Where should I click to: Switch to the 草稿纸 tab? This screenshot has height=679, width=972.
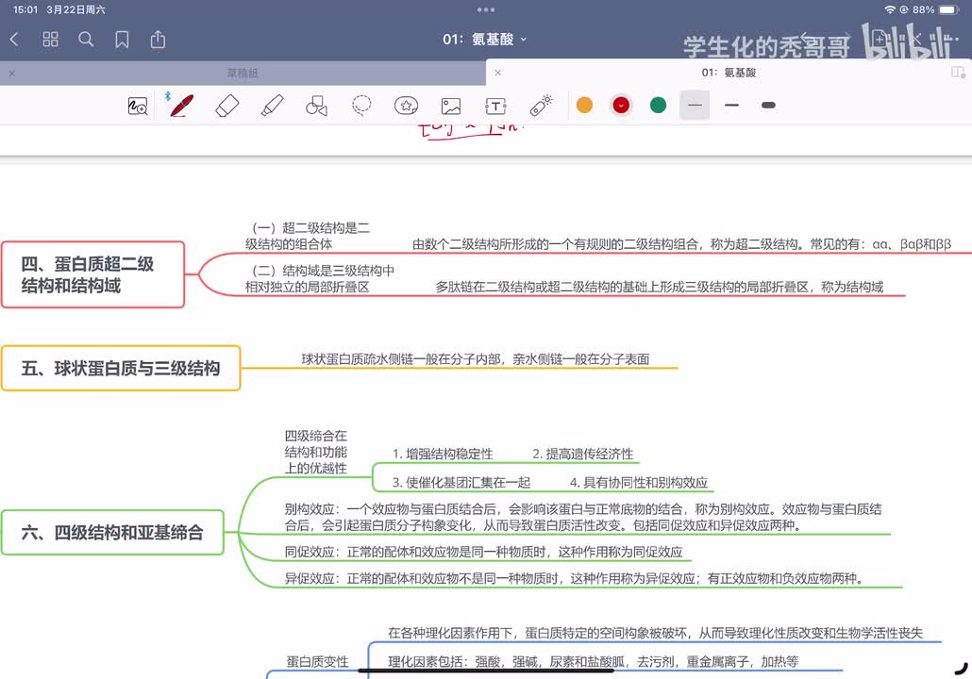[243, 74]
